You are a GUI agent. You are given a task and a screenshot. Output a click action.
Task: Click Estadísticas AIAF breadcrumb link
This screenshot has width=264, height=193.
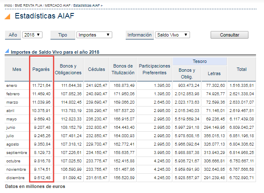87,5
